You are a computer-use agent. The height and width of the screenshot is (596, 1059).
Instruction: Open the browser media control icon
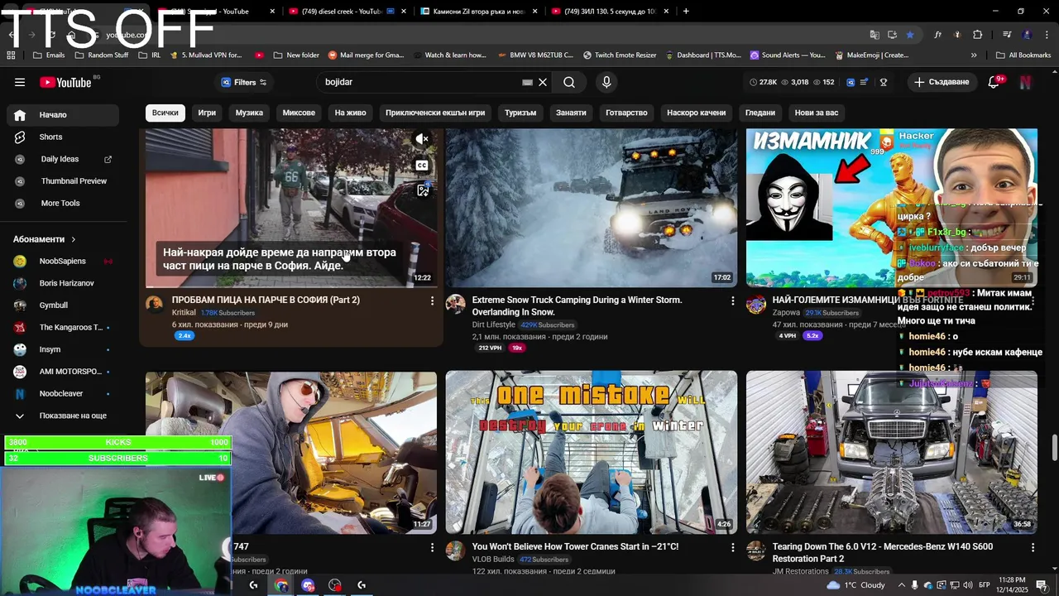tap(1007, 35)
